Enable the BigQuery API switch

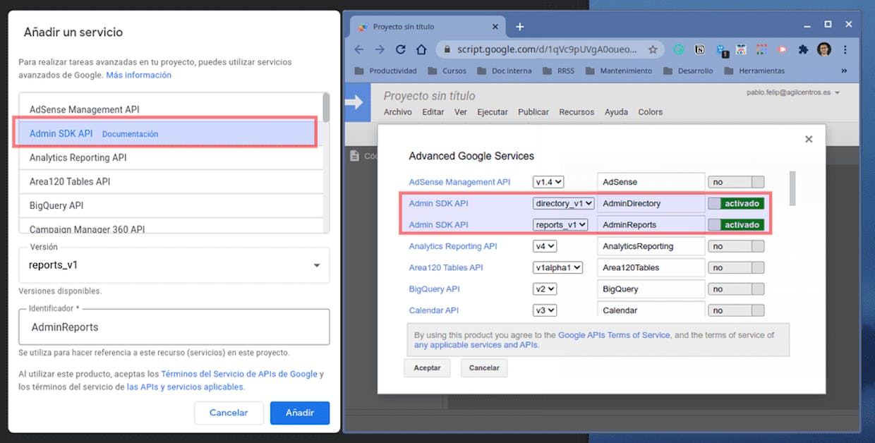tap(736, 289)
